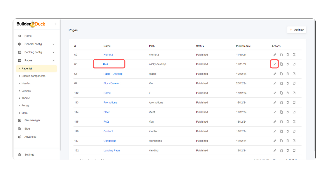Click the Add new button
329x185 pixels.
click(x=297, y=30)
